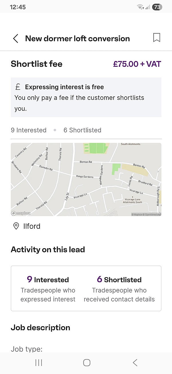Tap the 9 Interested text above map
Image resolution: width=172 pixels, height=374 pixels.
(x=29, y=130)
